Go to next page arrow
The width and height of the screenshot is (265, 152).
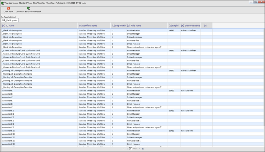(x=139, y=149)
